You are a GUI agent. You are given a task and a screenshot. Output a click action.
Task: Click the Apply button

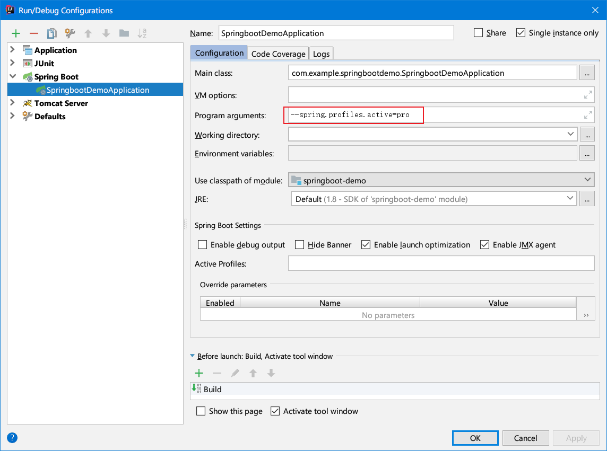[x=576, y=438]
